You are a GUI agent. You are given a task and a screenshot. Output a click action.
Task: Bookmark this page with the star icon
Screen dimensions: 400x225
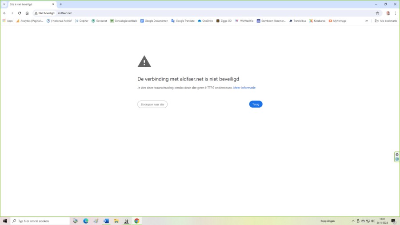point(377,13)
